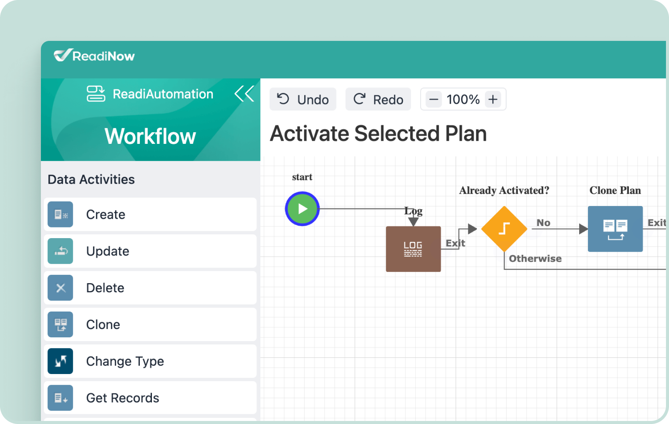Select the Clone Plan workflow node

615,229
